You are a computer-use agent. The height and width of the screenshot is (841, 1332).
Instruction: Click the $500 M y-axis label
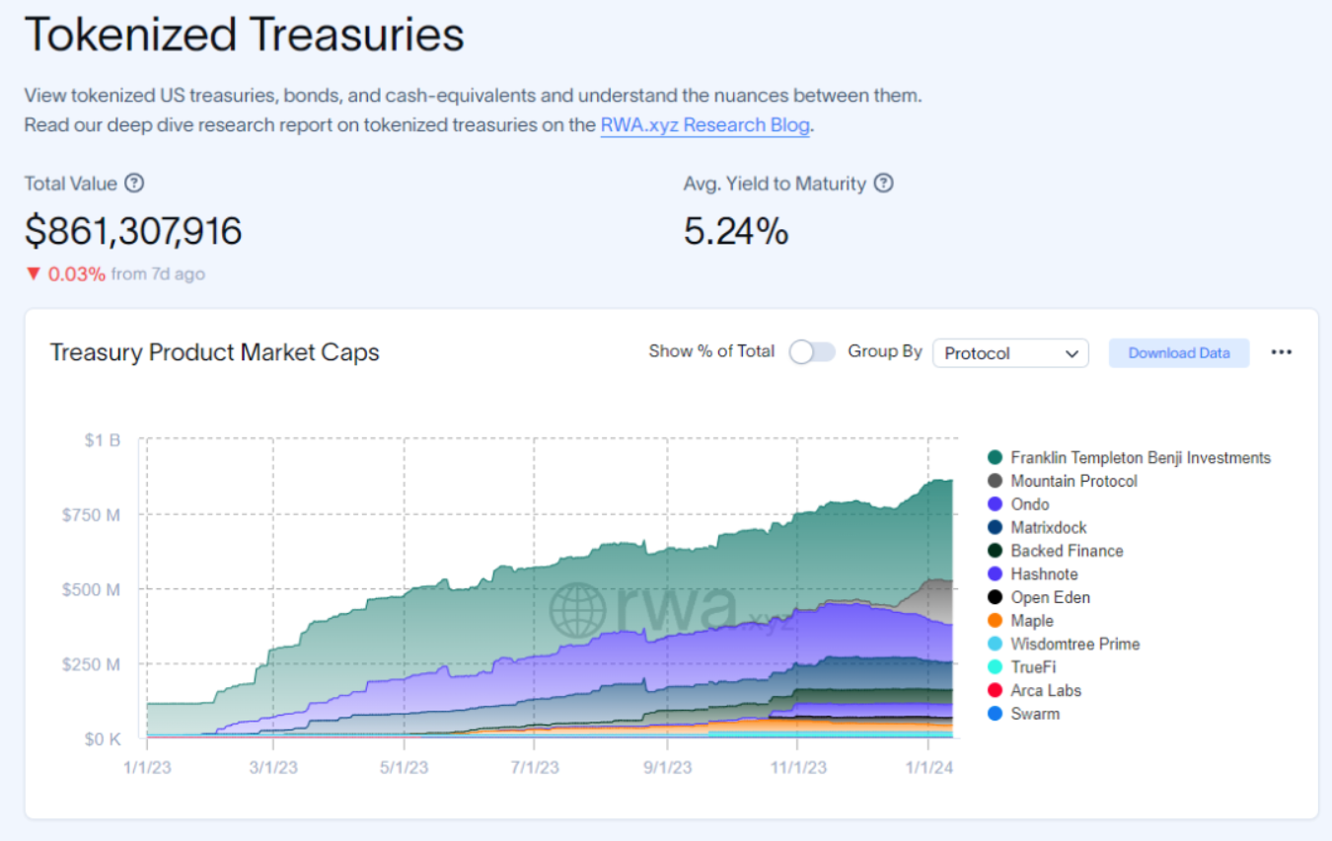[x=92, y=589]
